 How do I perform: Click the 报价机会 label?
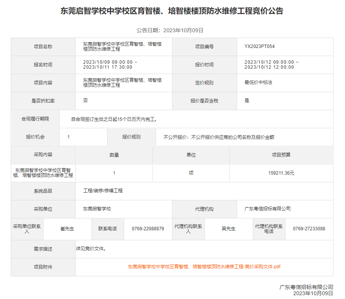click(x=35, y=137)
